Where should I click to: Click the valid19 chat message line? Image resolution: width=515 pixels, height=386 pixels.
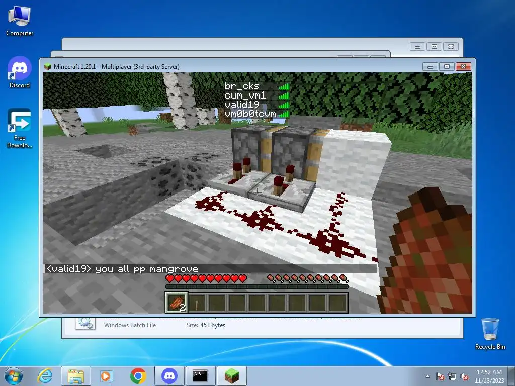coord(210,269)
